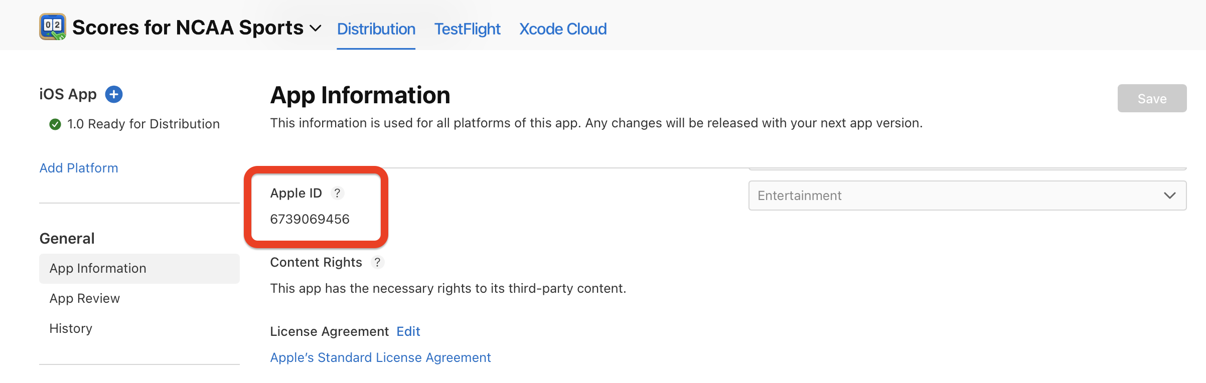The height and width of the screenshot is (383, 1206).
Task: Switch to the Distribution tab
Action: (376, 29)
